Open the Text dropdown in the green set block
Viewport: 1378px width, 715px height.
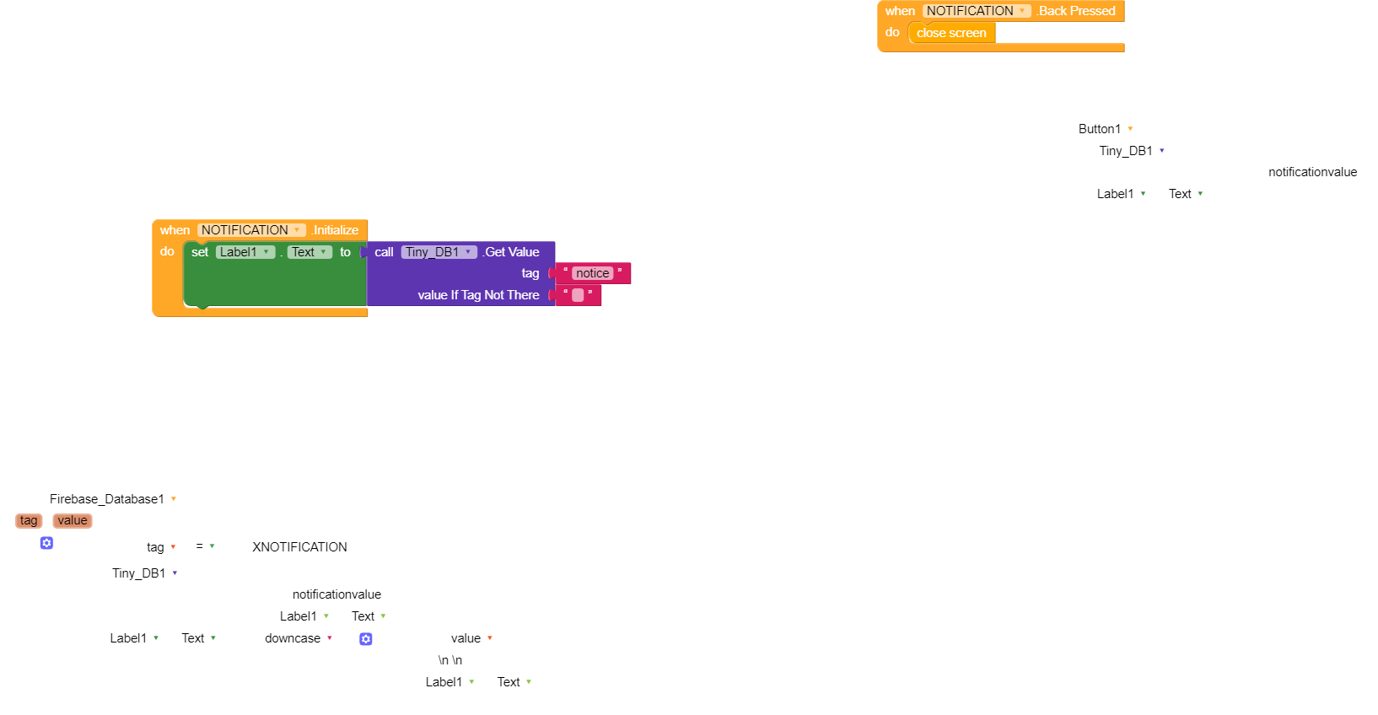(310, 252)
